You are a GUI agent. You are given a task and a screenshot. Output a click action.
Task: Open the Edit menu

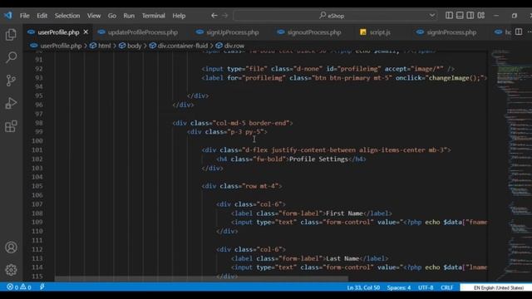(x=42, y=16)
